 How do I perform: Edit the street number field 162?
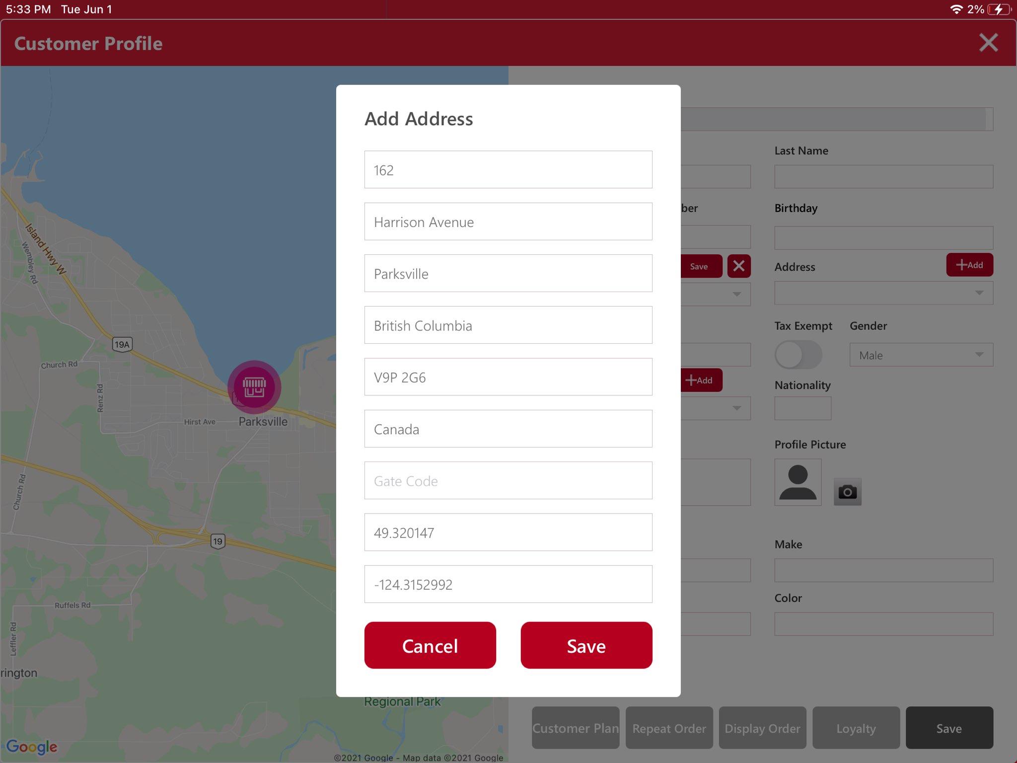508,169
